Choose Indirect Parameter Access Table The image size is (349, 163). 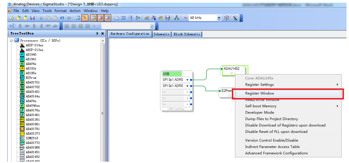coord(288,147)
